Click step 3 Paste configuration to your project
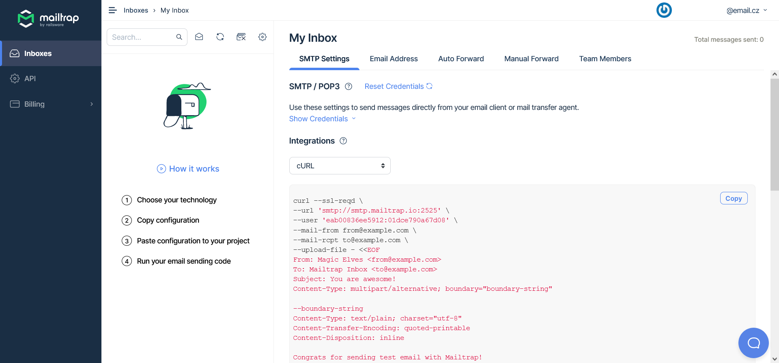Image resolution: width=779 pixels, height=363 pixels. [186, 241]
